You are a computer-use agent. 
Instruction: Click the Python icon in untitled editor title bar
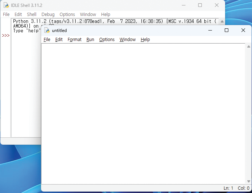[x=47, y=31]
